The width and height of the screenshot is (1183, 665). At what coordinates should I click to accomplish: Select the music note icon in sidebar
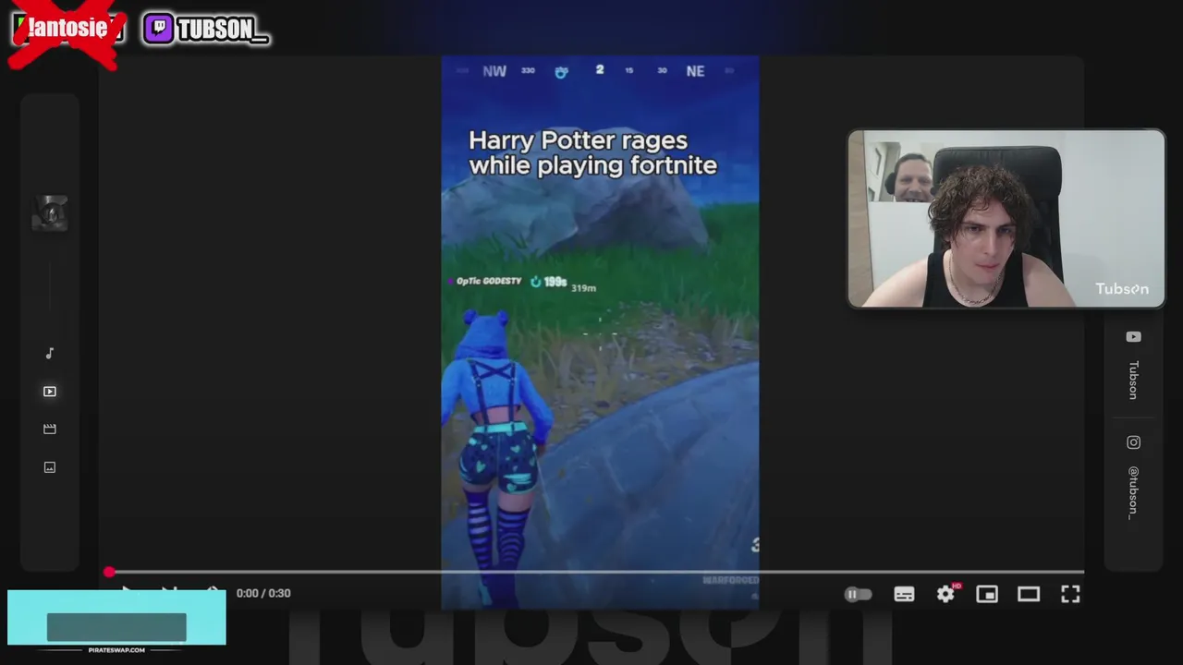(x=50, y=354)
